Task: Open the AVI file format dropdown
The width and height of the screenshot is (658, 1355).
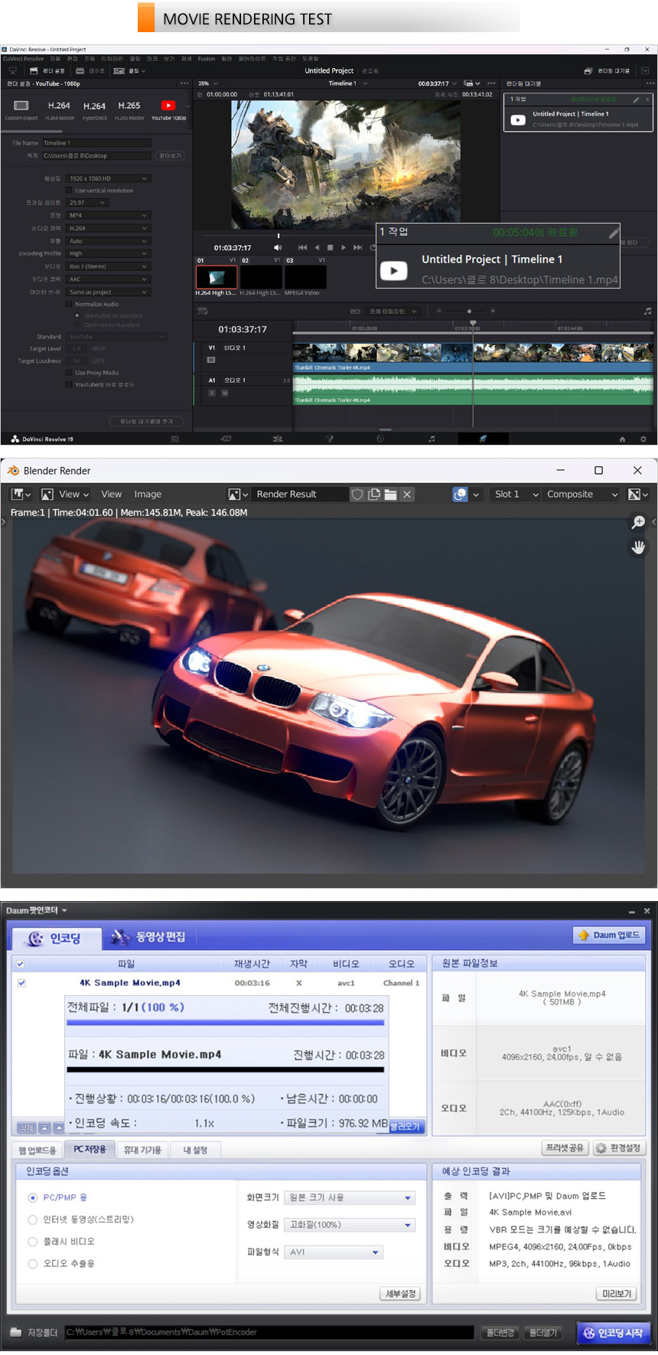Action: 334,1252
